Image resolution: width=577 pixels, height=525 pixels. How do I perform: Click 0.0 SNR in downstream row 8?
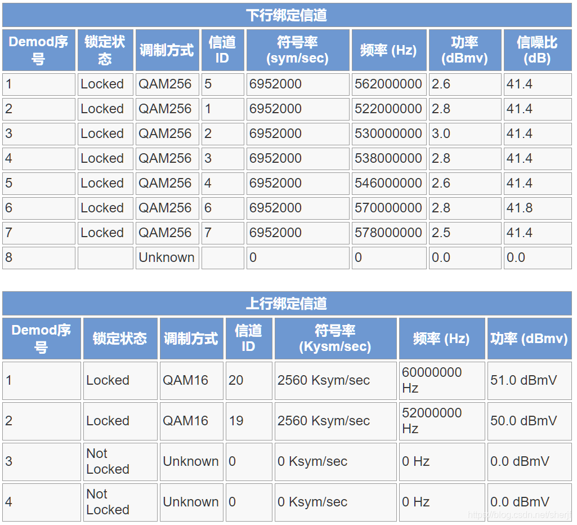pos(516,257)
